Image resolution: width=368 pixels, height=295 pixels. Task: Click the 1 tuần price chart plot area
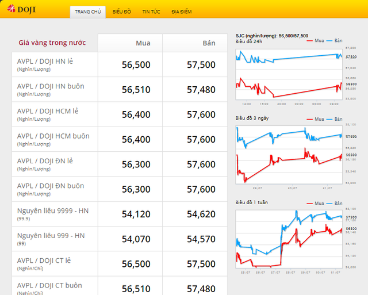[287, 239]
